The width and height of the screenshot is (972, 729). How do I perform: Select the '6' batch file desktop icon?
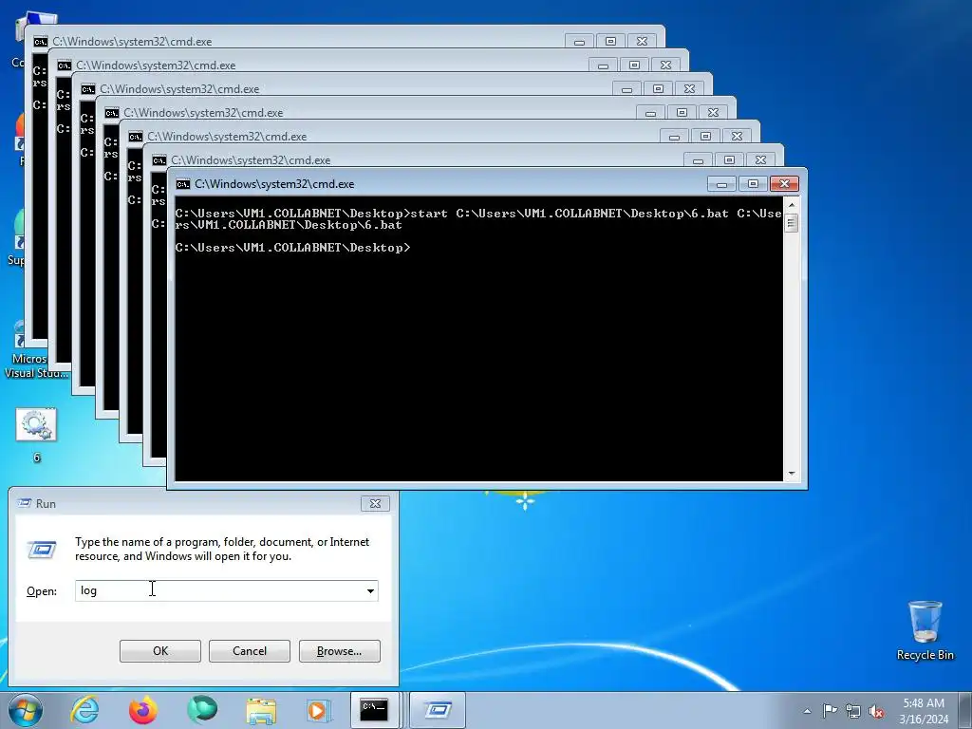pyautogui.click(x=36, y=435)
